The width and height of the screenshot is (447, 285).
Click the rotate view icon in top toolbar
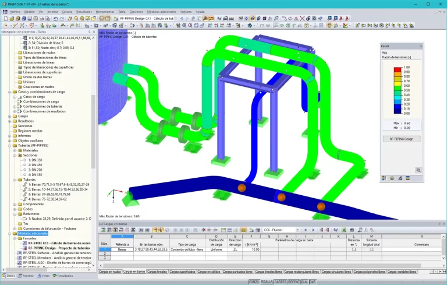click(290, 19)
